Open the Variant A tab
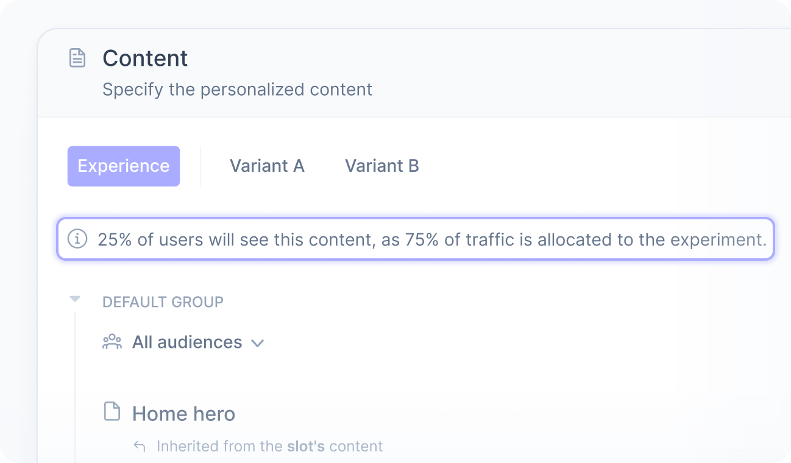791x463 pixels. pos(267,166)
